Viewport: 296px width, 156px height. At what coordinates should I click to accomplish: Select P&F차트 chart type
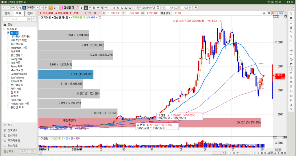(x=8, y=51)
